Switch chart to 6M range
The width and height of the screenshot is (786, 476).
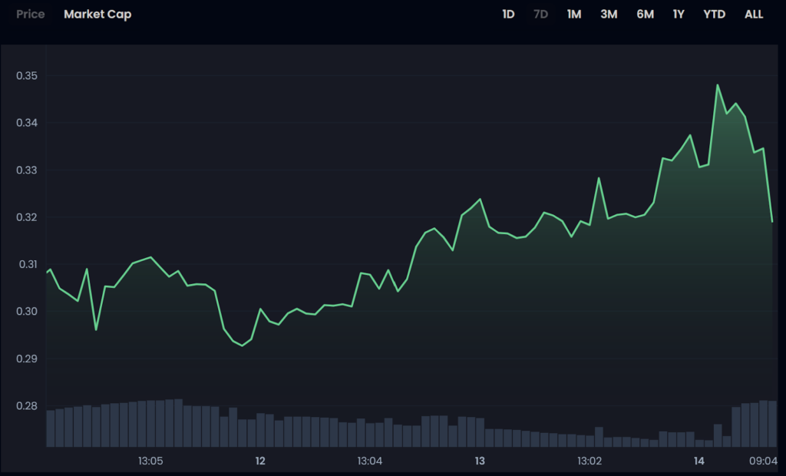click(645, 15)
